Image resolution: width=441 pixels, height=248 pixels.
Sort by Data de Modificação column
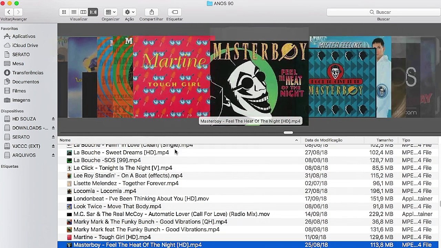(324, 140)
